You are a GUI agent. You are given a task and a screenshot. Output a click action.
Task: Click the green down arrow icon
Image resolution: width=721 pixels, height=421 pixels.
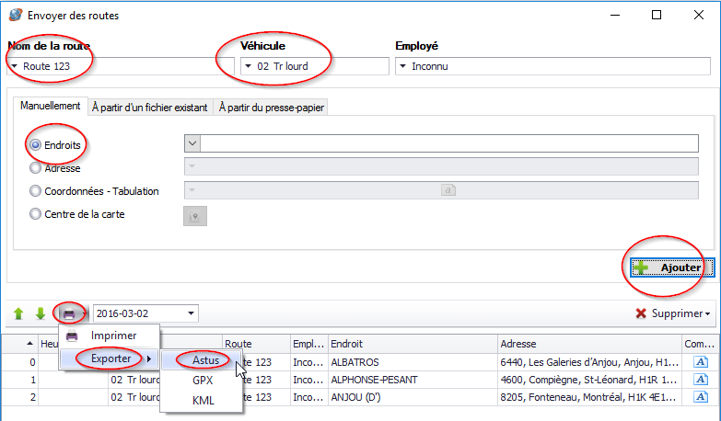[x=41, y=313]
